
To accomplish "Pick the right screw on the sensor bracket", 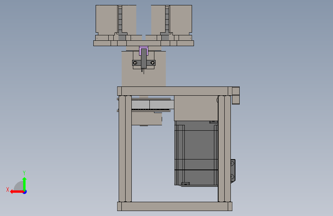I will (152, 63).
